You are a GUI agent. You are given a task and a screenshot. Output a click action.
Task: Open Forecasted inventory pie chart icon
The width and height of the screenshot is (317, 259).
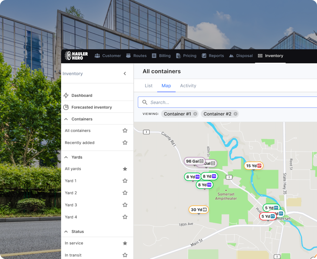point(66,107)
